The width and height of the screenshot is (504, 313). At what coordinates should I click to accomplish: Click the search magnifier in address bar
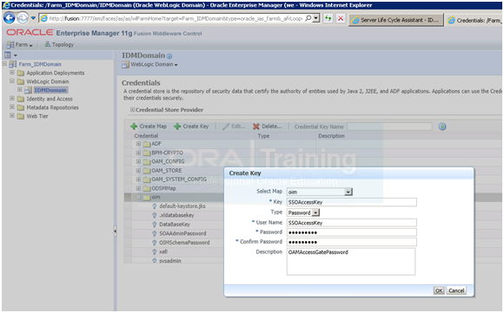(308, 18)
